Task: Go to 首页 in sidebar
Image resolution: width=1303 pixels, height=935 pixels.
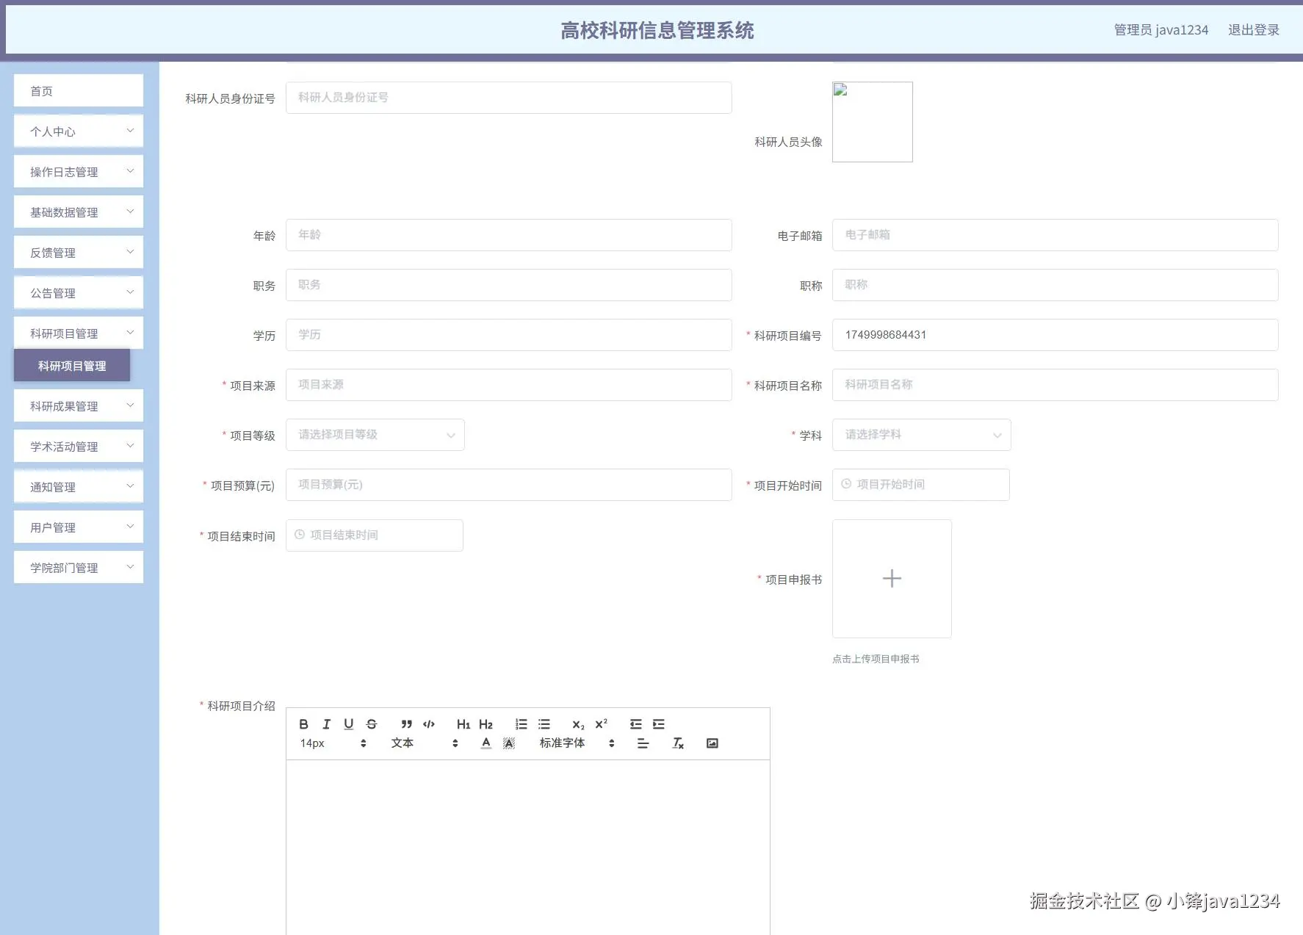Action: [x=79, y=91]
